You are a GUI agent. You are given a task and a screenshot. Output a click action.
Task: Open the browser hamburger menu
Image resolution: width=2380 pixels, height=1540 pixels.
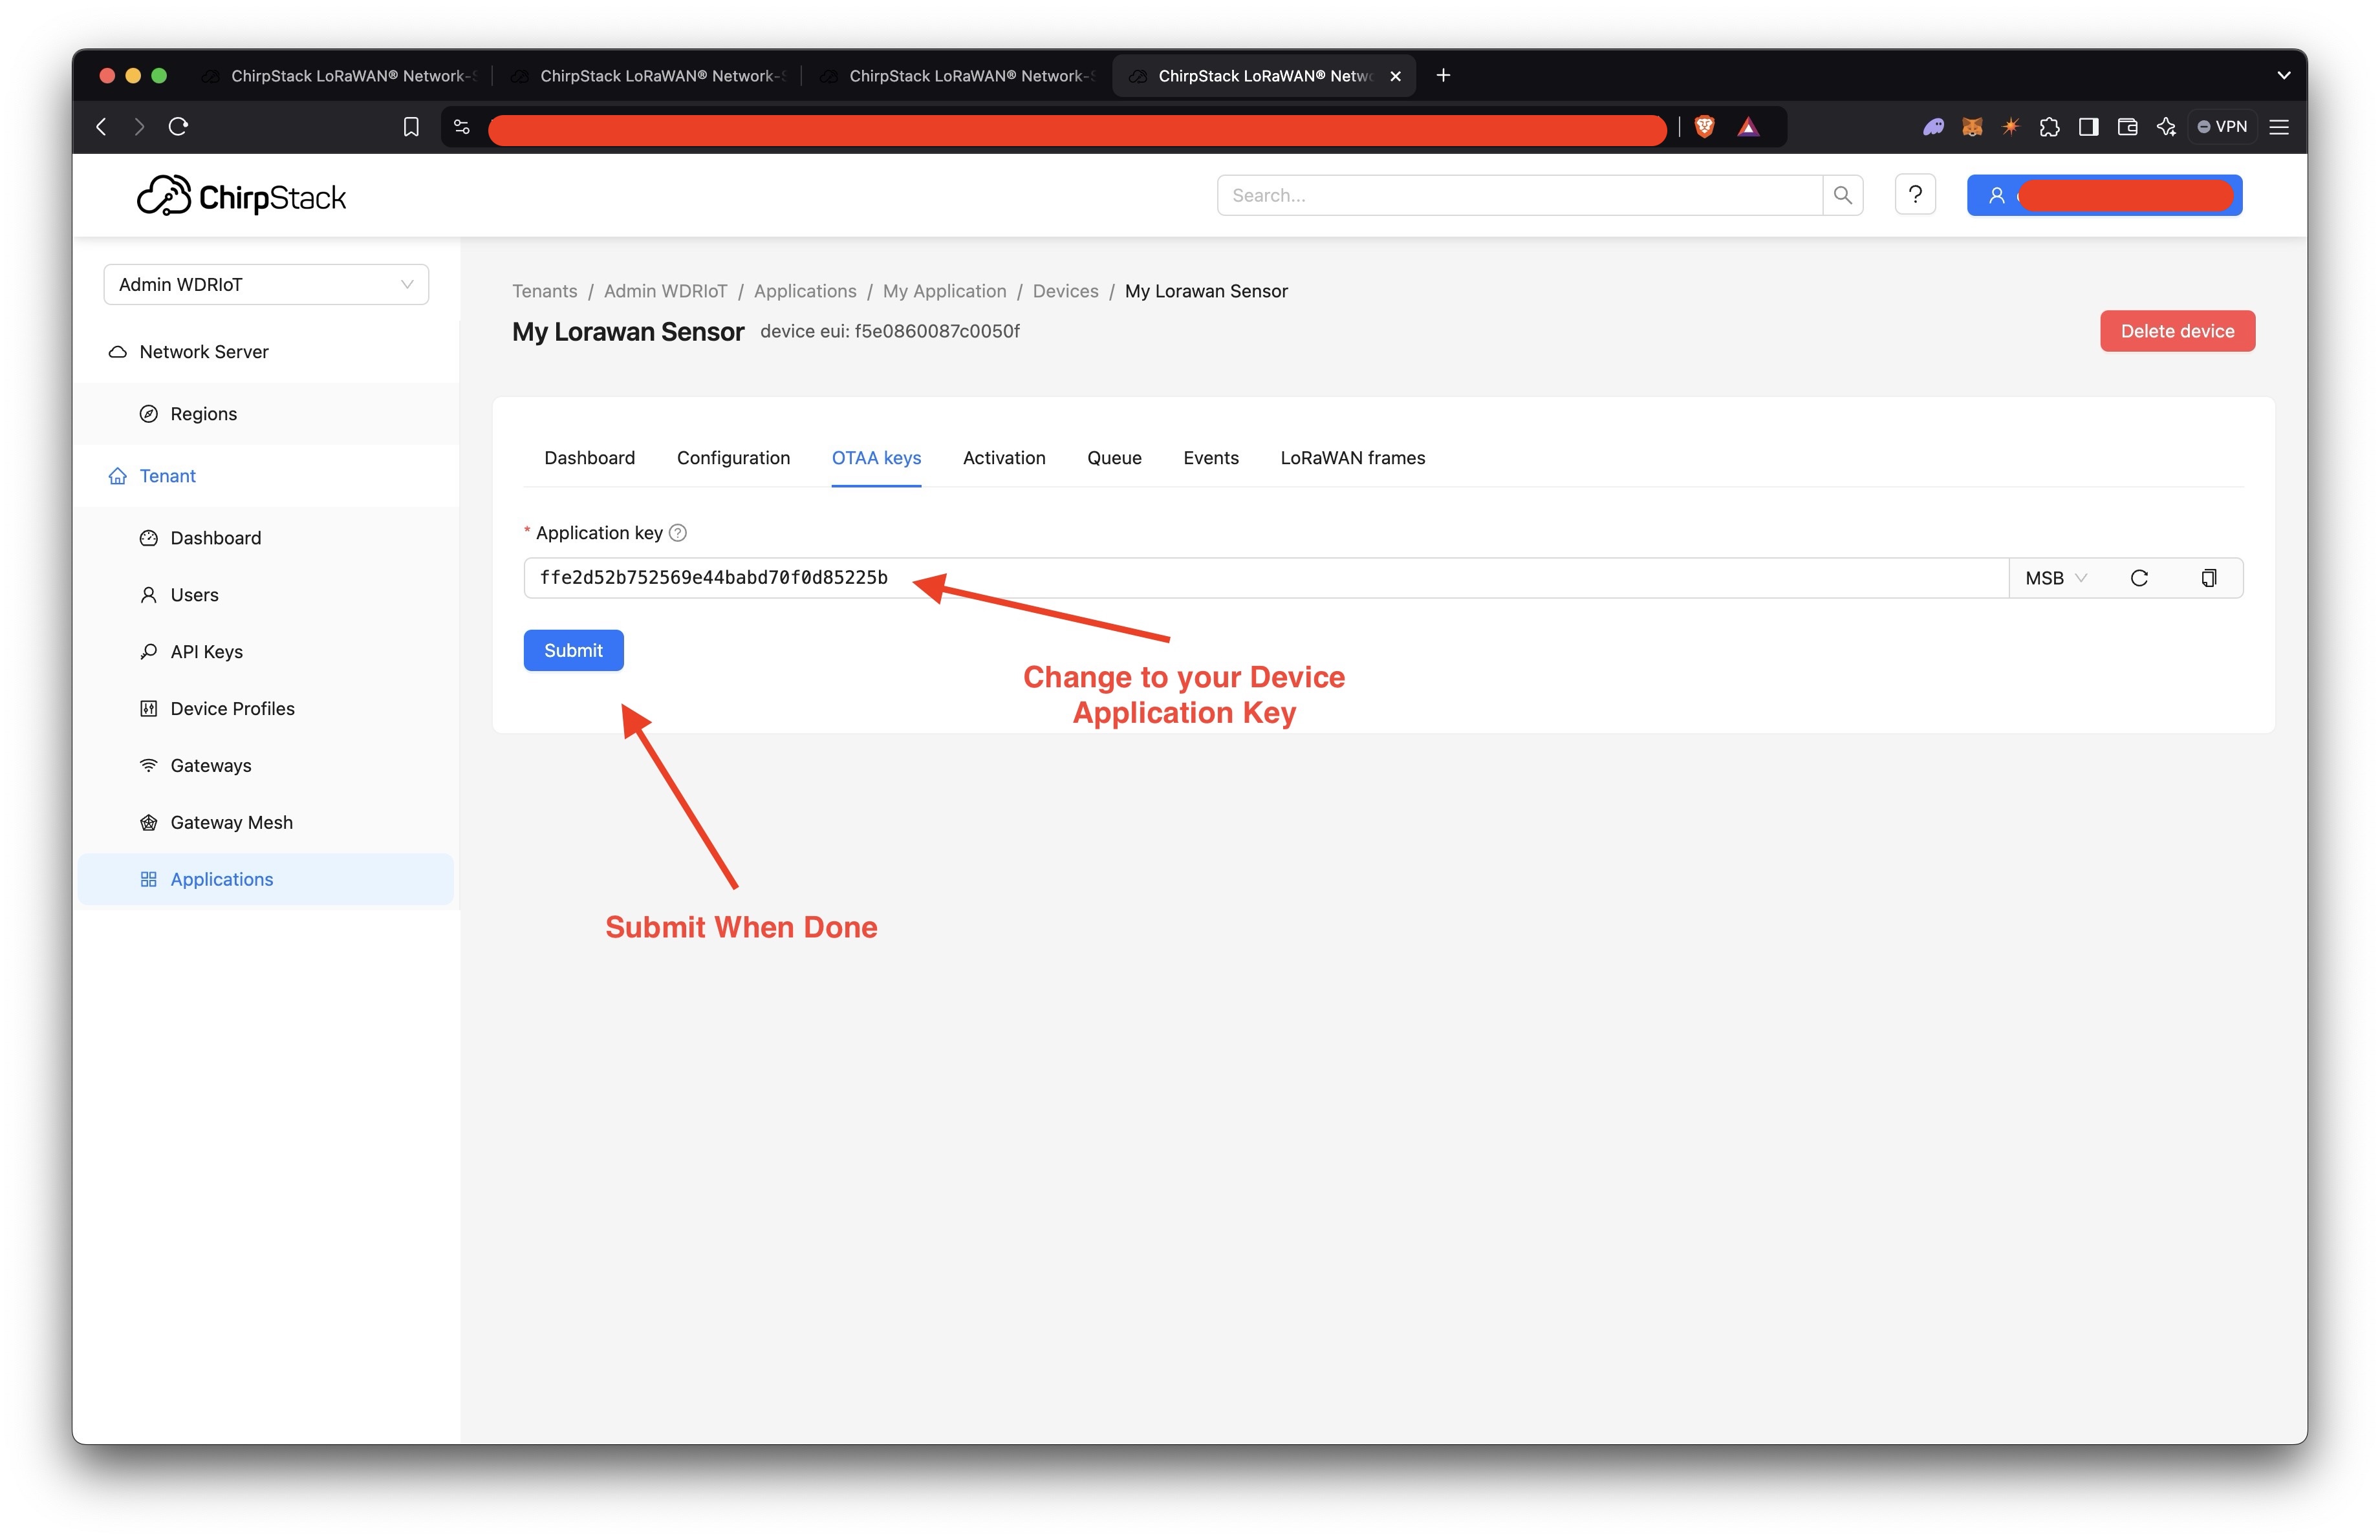[x=2279, y=127]
